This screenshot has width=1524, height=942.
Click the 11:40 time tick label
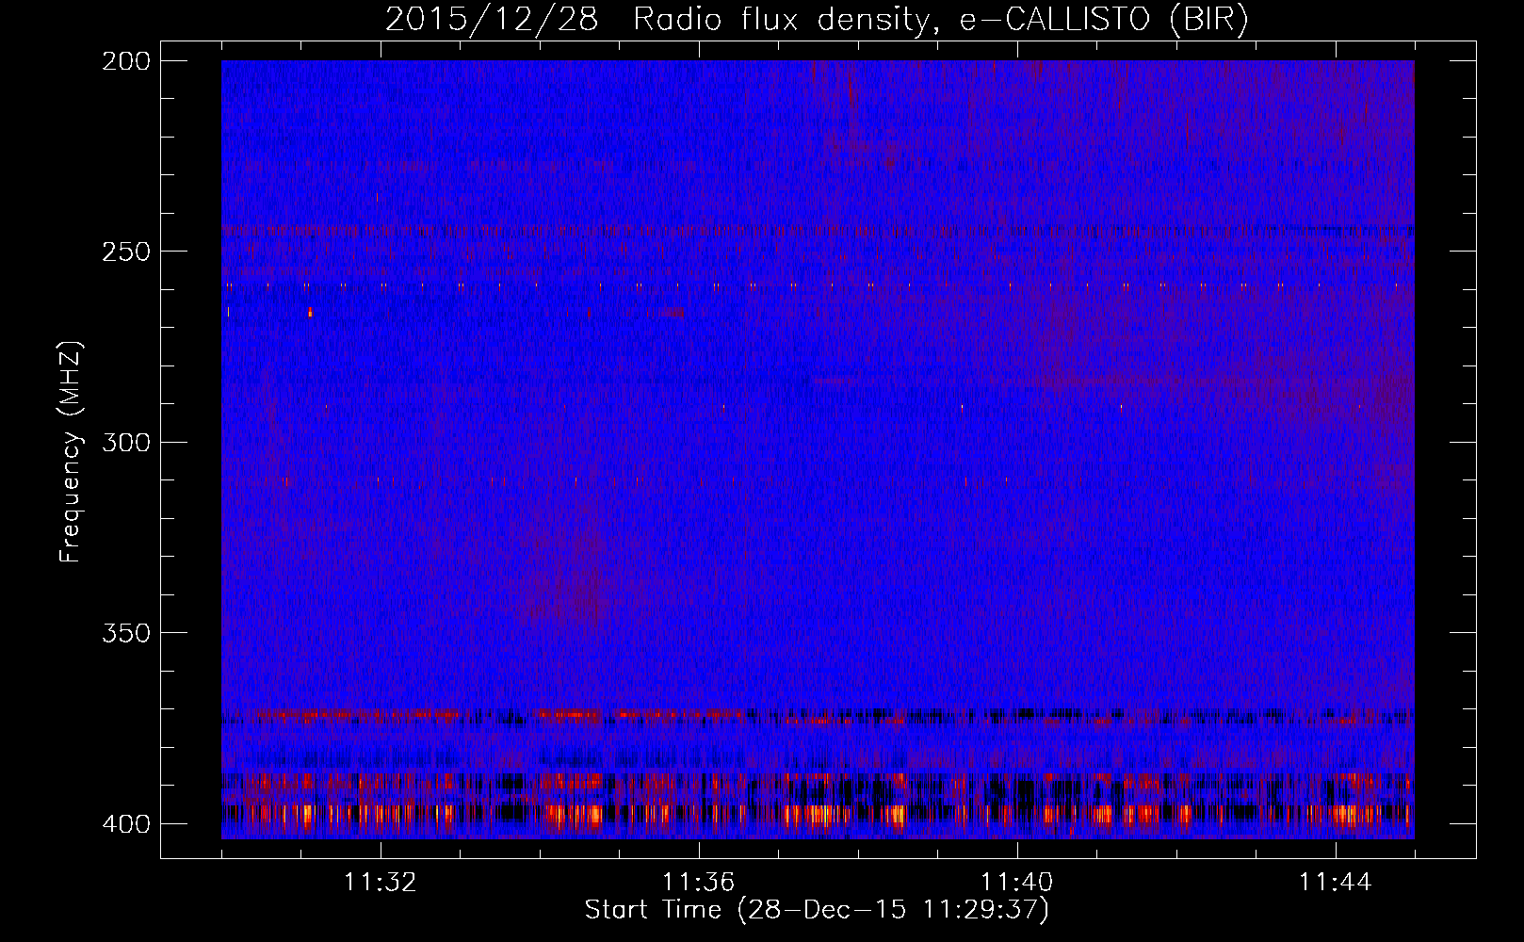tap(1017, 883)
